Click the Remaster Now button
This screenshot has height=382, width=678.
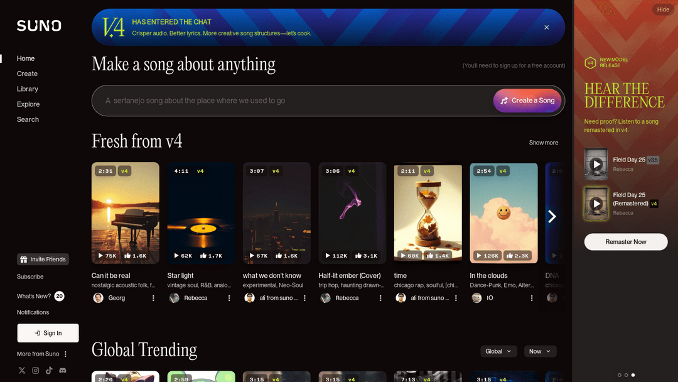626,242
